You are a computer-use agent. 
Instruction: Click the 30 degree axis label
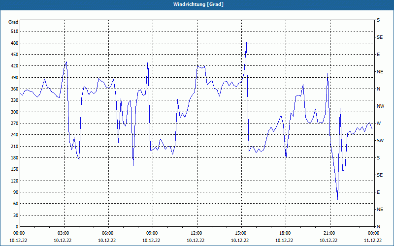pyautogui.click(x=15, y=215)
